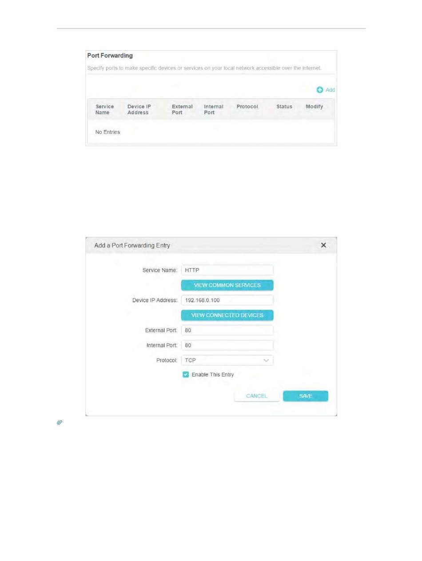The image size is (422, 561).
Task: Focus the Device IP Address input field
Action: [x=227, y=300]
